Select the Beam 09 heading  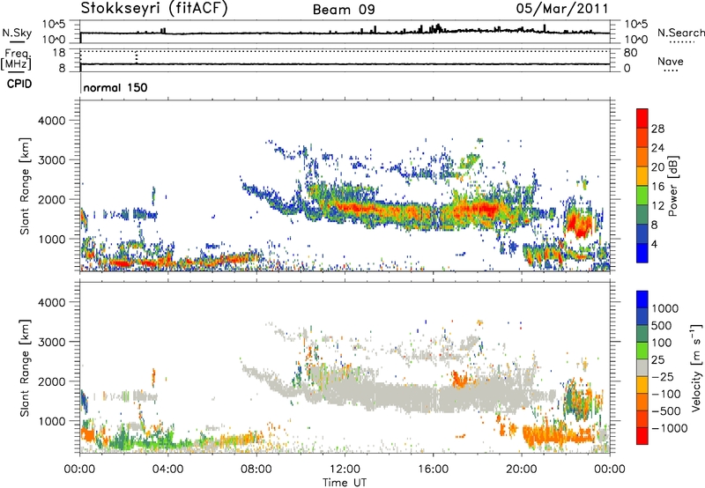344,10
